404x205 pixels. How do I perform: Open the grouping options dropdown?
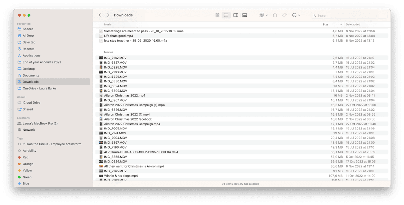263,15
